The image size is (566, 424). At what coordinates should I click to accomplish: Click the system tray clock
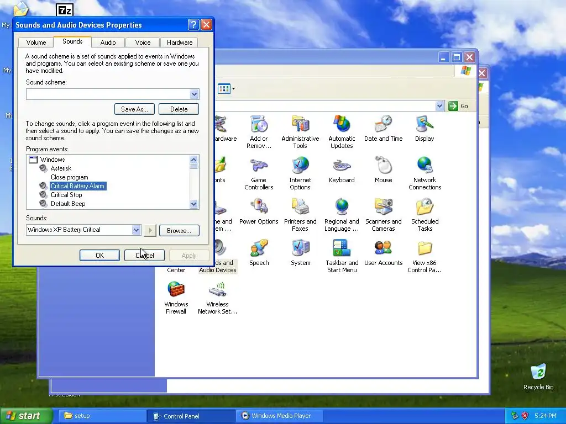(545, 416)
